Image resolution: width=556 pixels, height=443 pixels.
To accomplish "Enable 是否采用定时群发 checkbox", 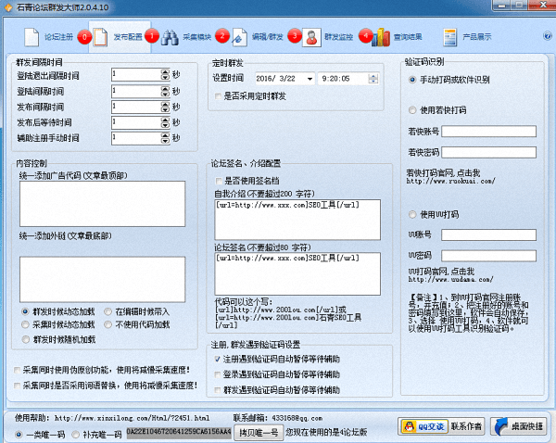I will (218, 95).
